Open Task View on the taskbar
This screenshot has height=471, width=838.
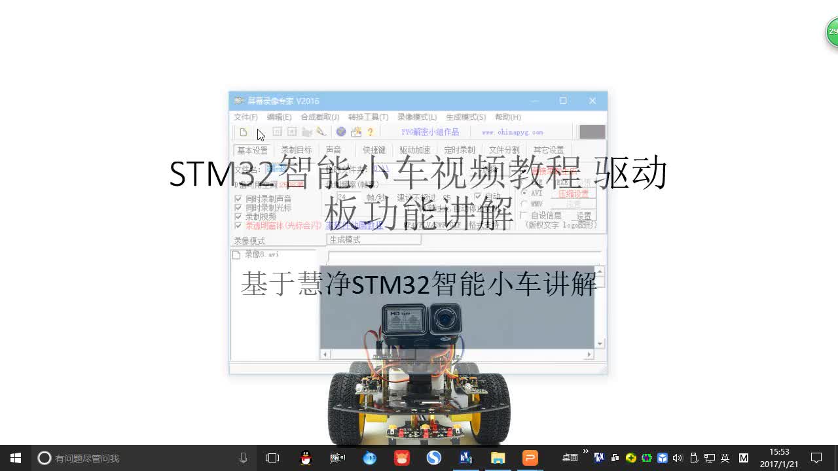point(272,458)
